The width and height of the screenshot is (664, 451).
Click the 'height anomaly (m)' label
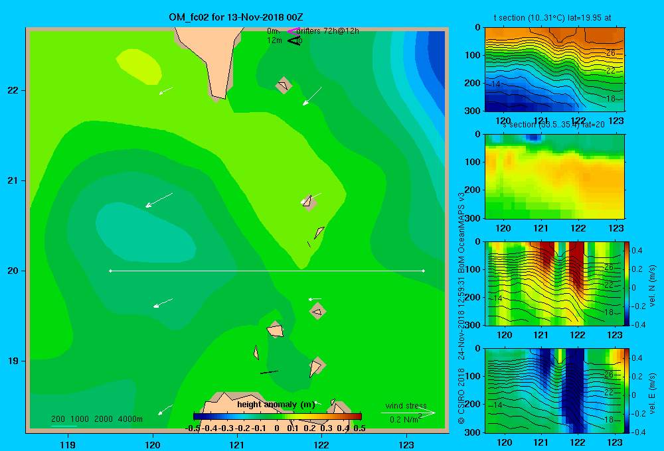coord(276,405)
